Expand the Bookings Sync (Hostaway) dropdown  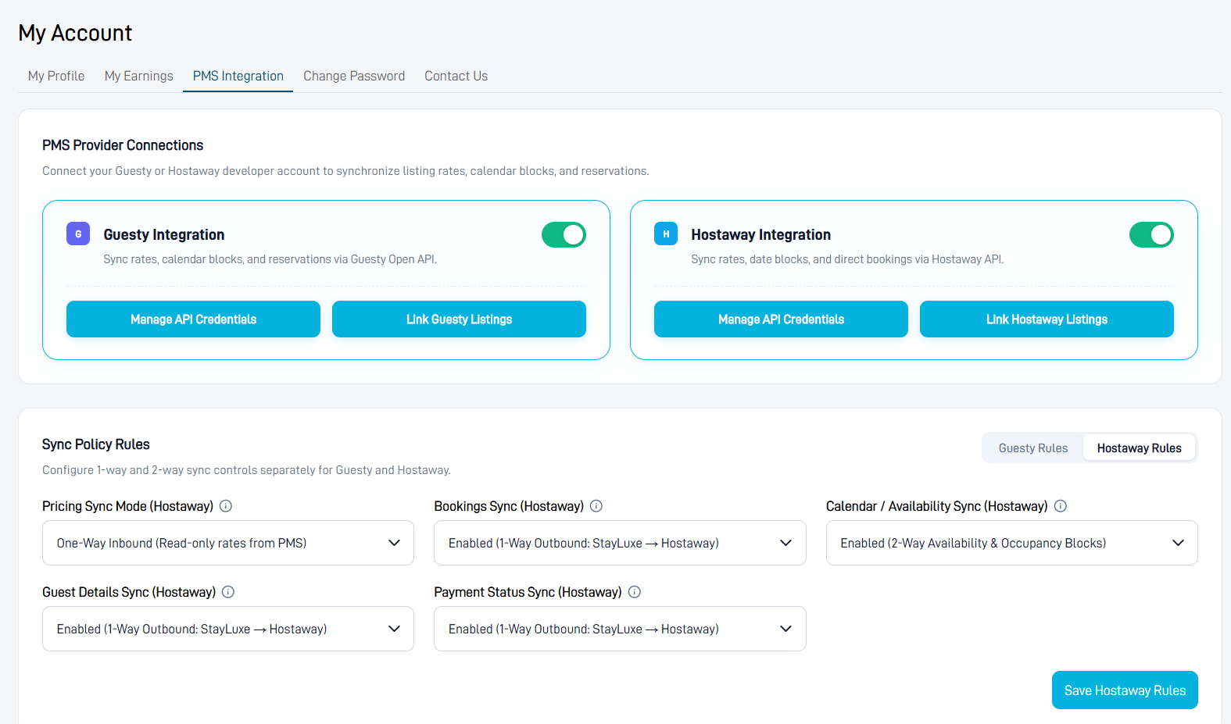(x=620, y=543)
